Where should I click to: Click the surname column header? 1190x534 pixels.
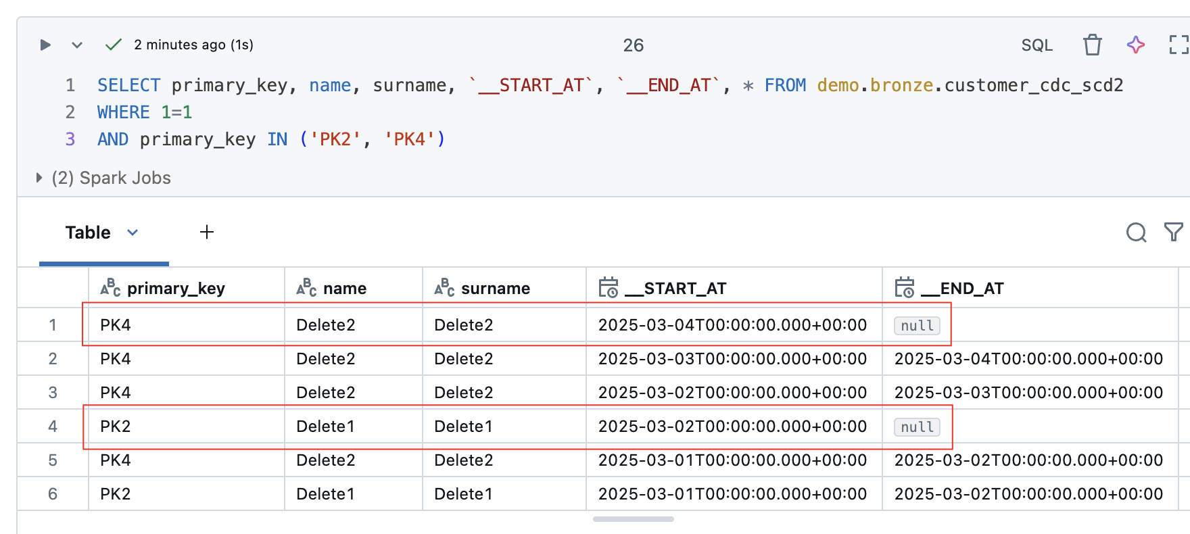495,289
